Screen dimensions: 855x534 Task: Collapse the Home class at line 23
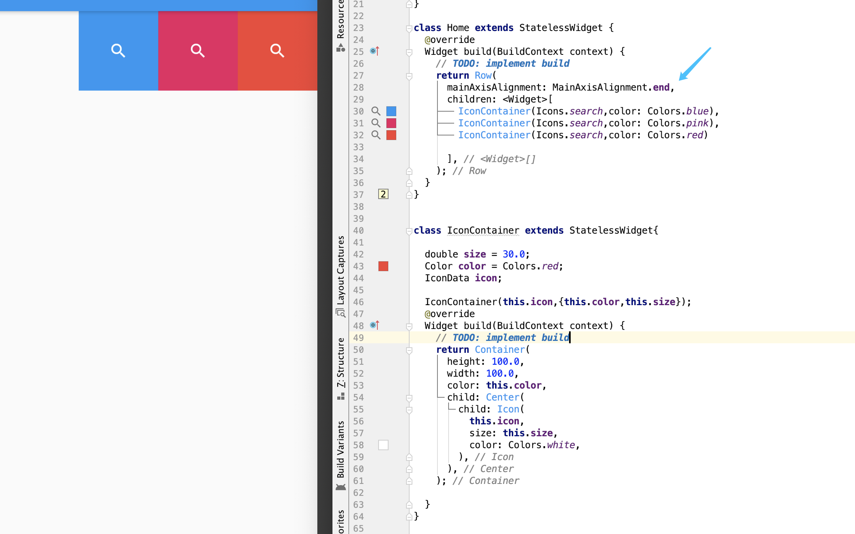409,28
